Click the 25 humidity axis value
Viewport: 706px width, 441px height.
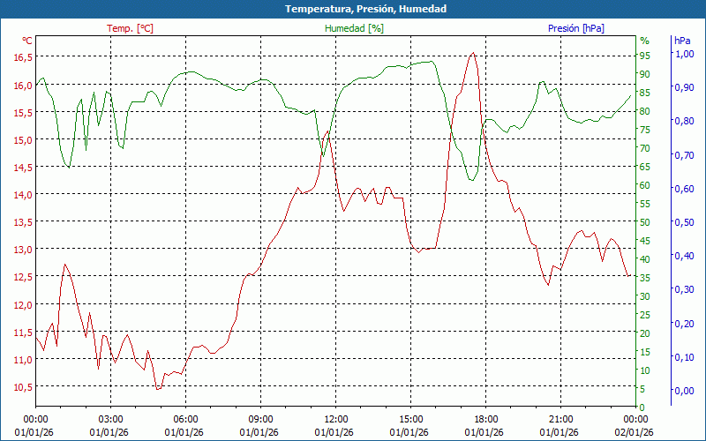pyautogui.click(x=645, y=315)
